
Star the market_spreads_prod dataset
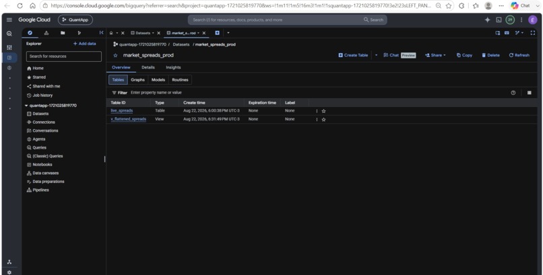(115, 55)
